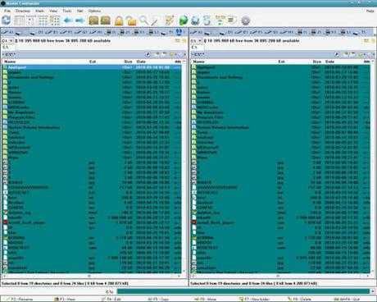
Task: Click the F8 Delete button
Action: 299,300
